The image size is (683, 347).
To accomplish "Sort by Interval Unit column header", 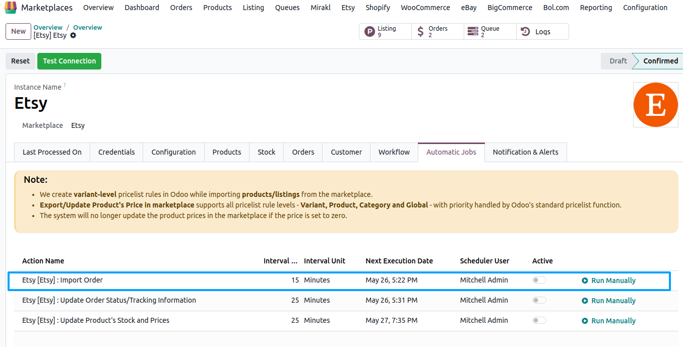I will [x=325, y=261].
